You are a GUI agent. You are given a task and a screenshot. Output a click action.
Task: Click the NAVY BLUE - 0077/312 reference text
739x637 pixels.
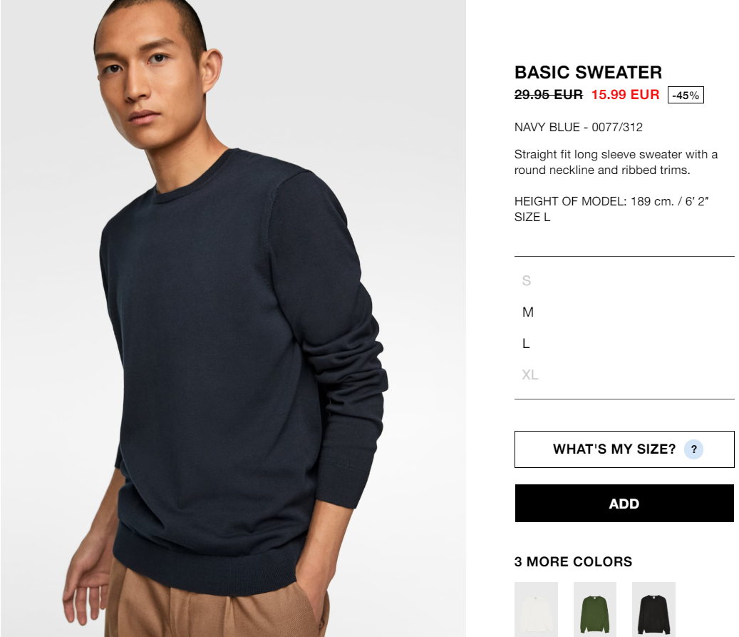pyautogui.click(x=578, y=127)
